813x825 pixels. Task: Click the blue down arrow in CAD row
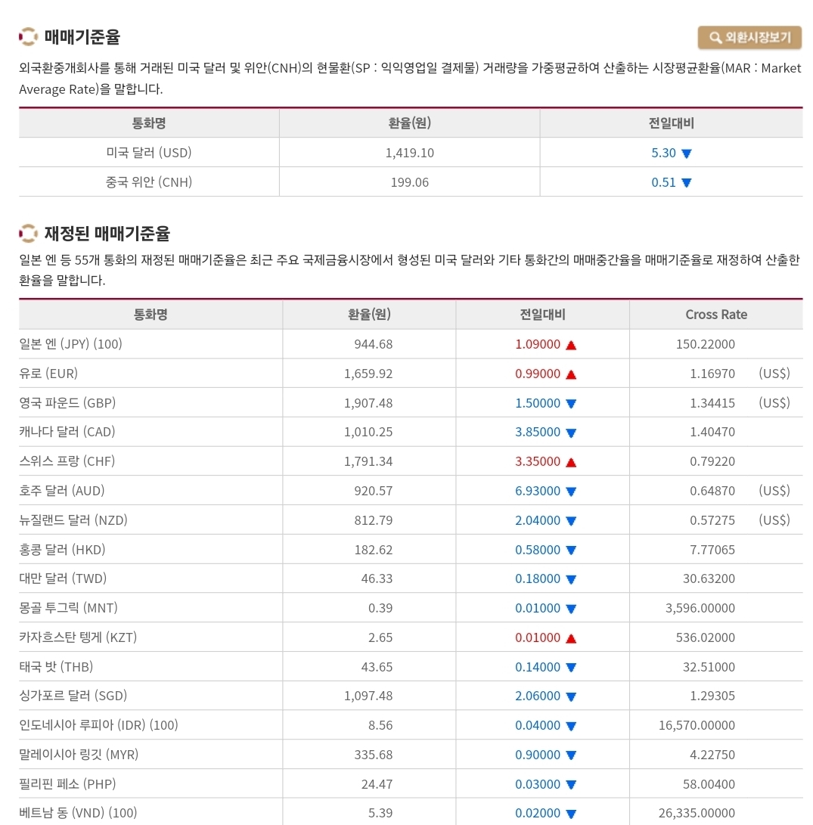click(x=571, y=433)
